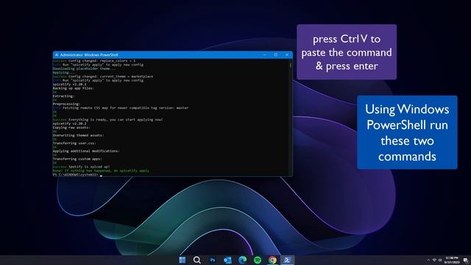The image size is (471, 265).
Task: Click the "Backing up app files:" line
Action: click(74, 88)
